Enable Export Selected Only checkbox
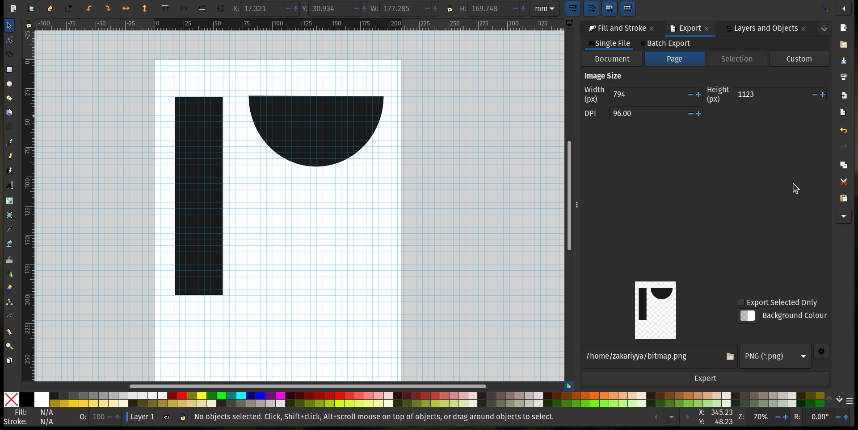This screenshot has width=858, height=430. pos(741,302)
